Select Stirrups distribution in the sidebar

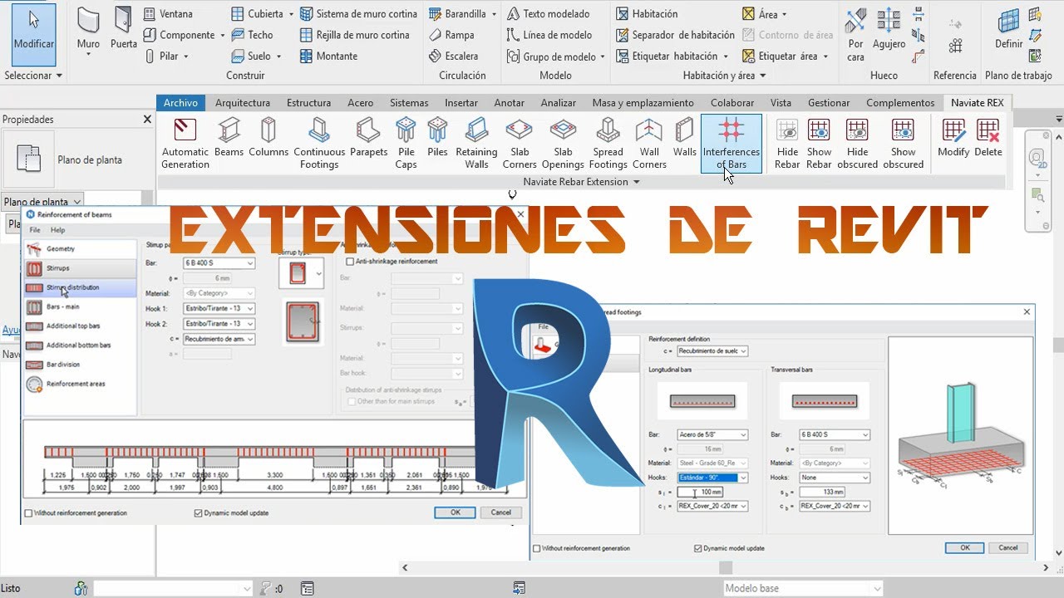[81, 287]
